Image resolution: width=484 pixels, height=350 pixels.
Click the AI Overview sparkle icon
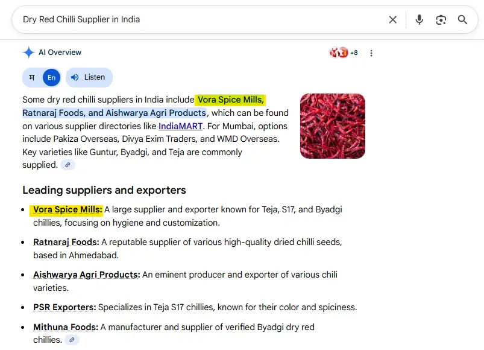(x=28, y=52)
